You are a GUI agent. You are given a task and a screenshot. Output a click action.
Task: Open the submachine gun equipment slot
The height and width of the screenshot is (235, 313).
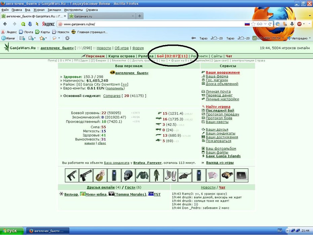point(72,175)
